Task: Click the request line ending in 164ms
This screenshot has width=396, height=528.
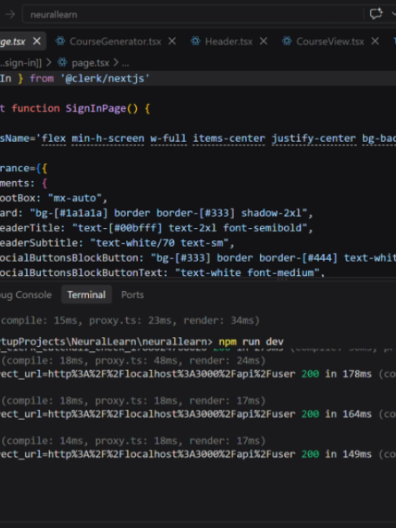Action: coord(198,414)
